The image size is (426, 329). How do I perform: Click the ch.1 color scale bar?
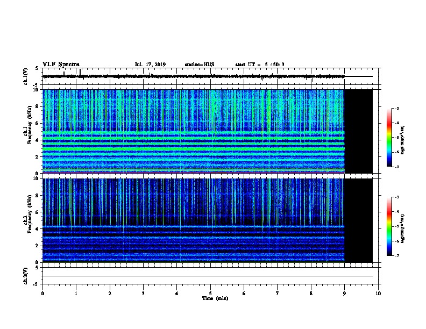389,138
